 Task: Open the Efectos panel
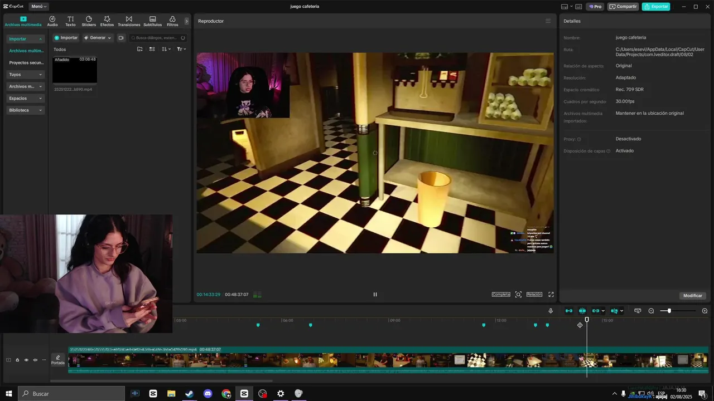(x=107, y=21)
